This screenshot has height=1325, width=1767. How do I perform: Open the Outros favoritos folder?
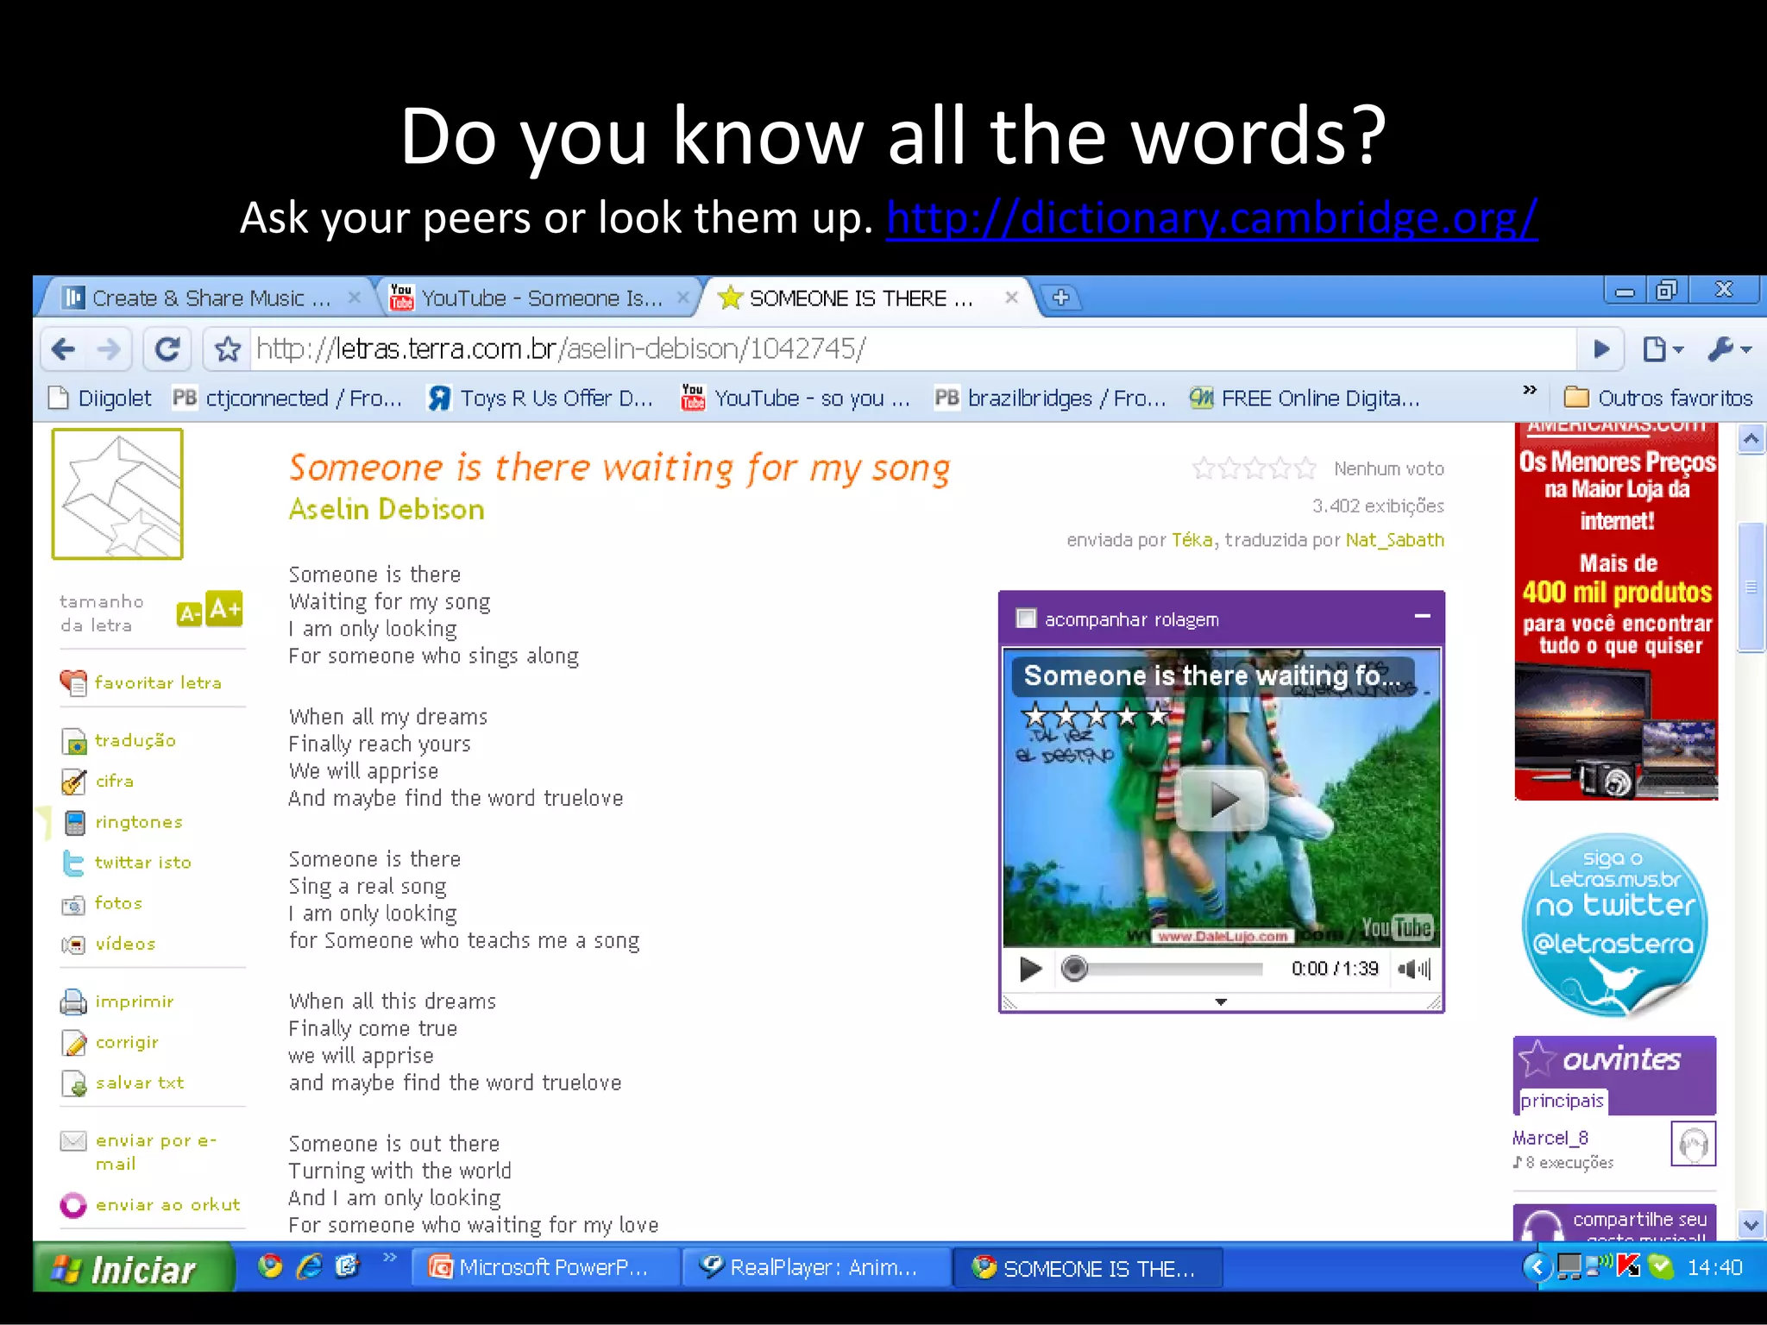(1658, 398)
